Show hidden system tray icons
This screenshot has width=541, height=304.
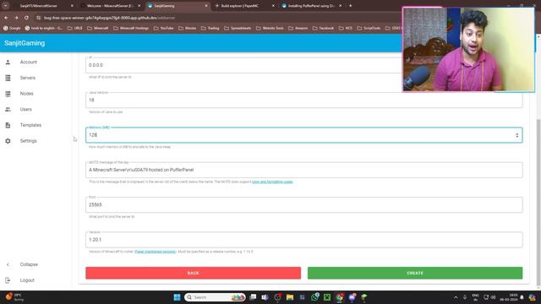point(456,297)
